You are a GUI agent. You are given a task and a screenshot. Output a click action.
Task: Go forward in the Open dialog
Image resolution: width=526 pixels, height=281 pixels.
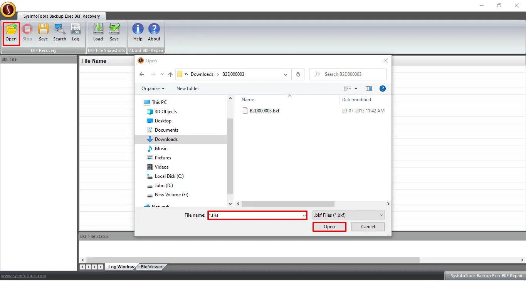[153, 74]
